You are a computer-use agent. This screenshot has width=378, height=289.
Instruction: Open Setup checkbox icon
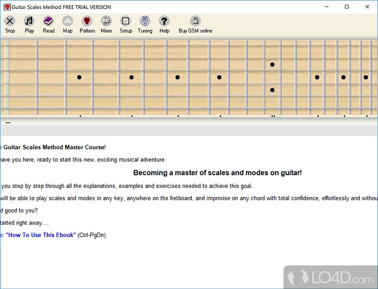tap(126, 21)
